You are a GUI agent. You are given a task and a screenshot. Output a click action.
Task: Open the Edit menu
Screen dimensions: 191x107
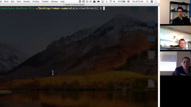point(13,1)
